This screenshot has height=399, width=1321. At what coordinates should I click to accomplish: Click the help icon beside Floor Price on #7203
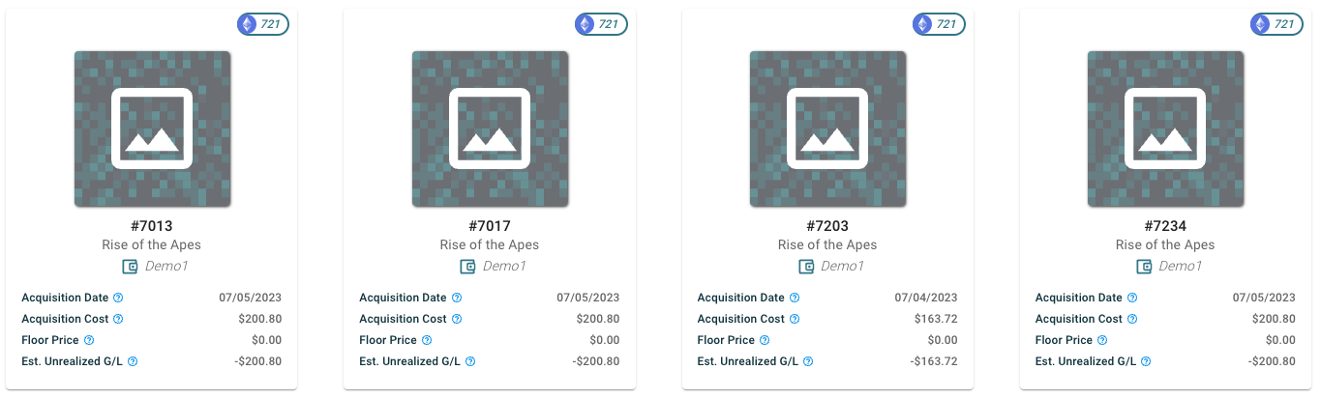[765, 340]
